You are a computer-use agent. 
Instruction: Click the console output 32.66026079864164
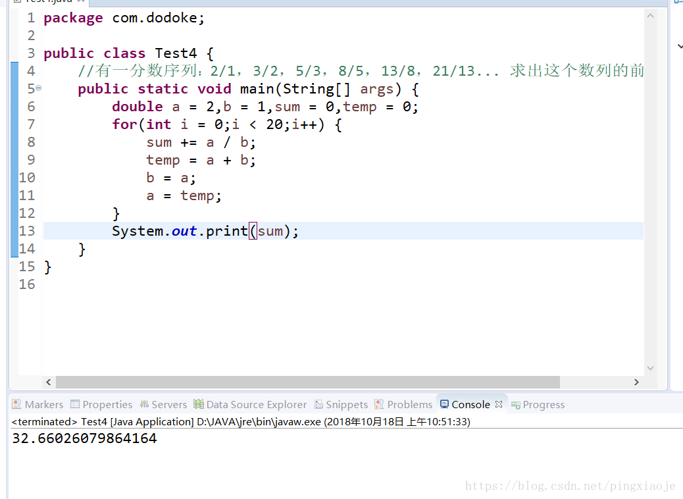point(84,438)
